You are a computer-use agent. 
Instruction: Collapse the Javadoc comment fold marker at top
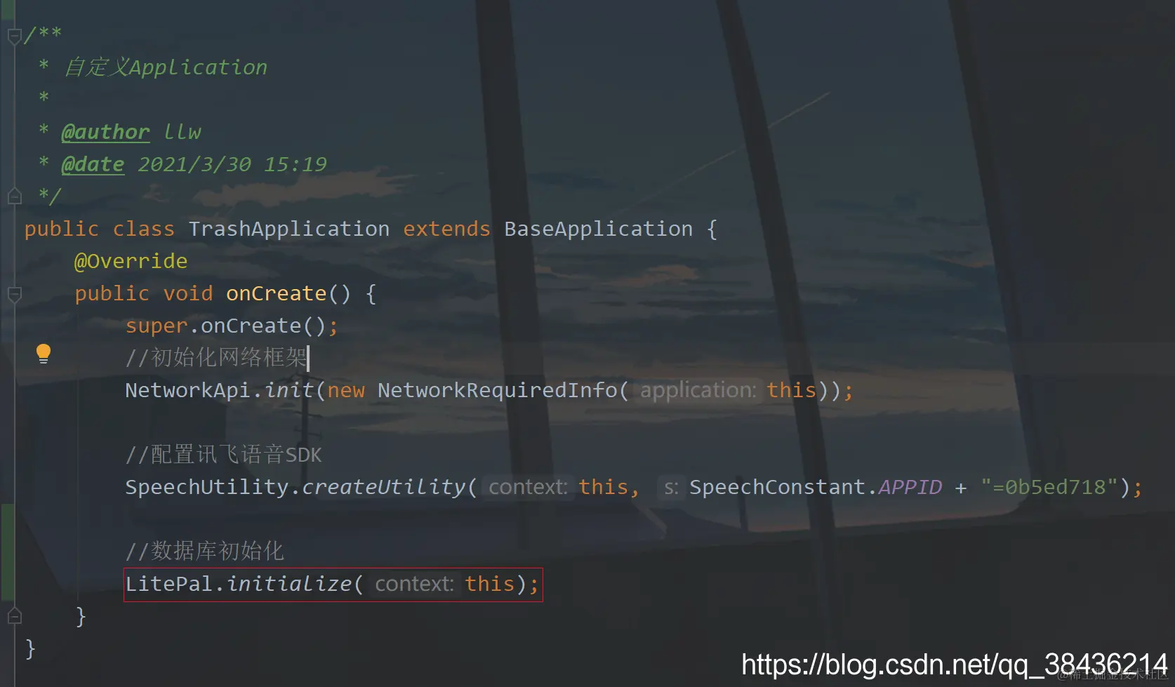14,36
